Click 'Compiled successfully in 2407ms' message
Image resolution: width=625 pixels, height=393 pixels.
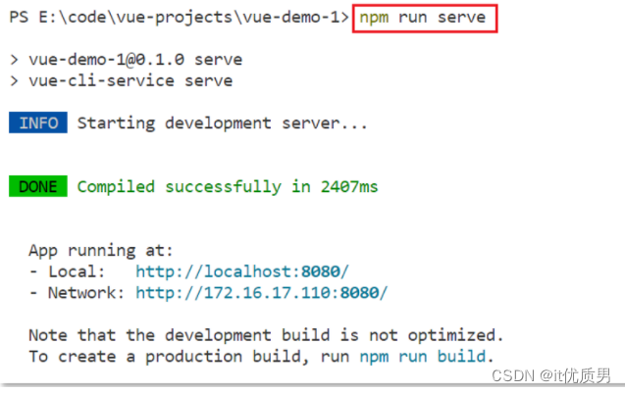tap(228, 187)
